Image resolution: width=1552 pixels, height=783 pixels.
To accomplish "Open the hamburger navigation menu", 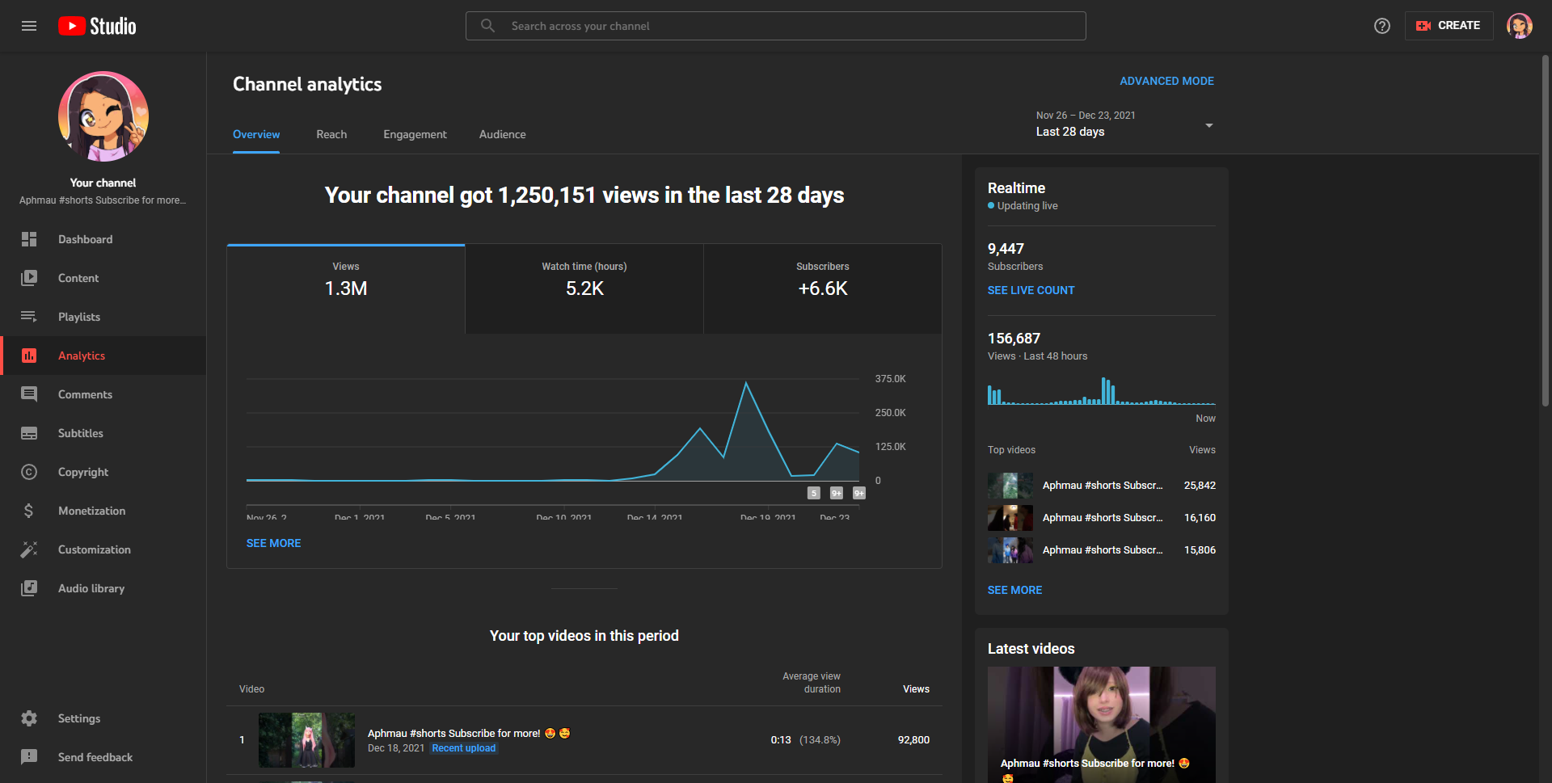I will 29,26.
